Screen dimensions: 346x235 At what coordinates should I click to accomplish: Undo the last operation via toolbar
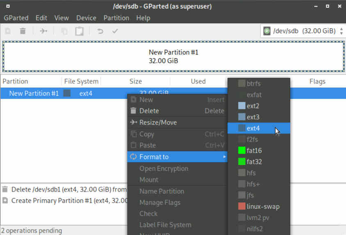[x=100, y=31]
